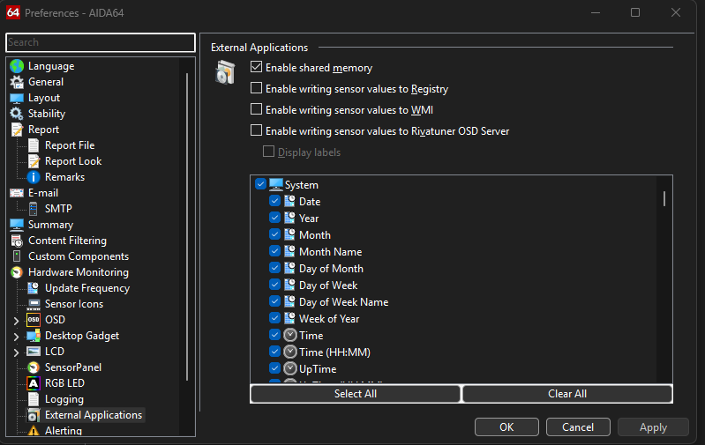
Task: Click the SensorPanel icon
Action: 34,367
